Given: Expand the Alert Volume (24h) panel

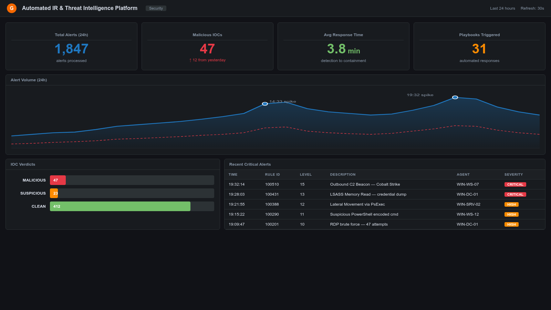Looking at the screenshot, I should 29,80.
